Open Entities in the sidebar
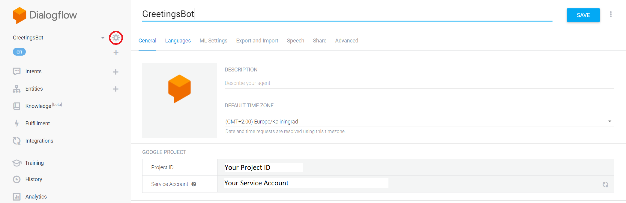 point(34,89)
